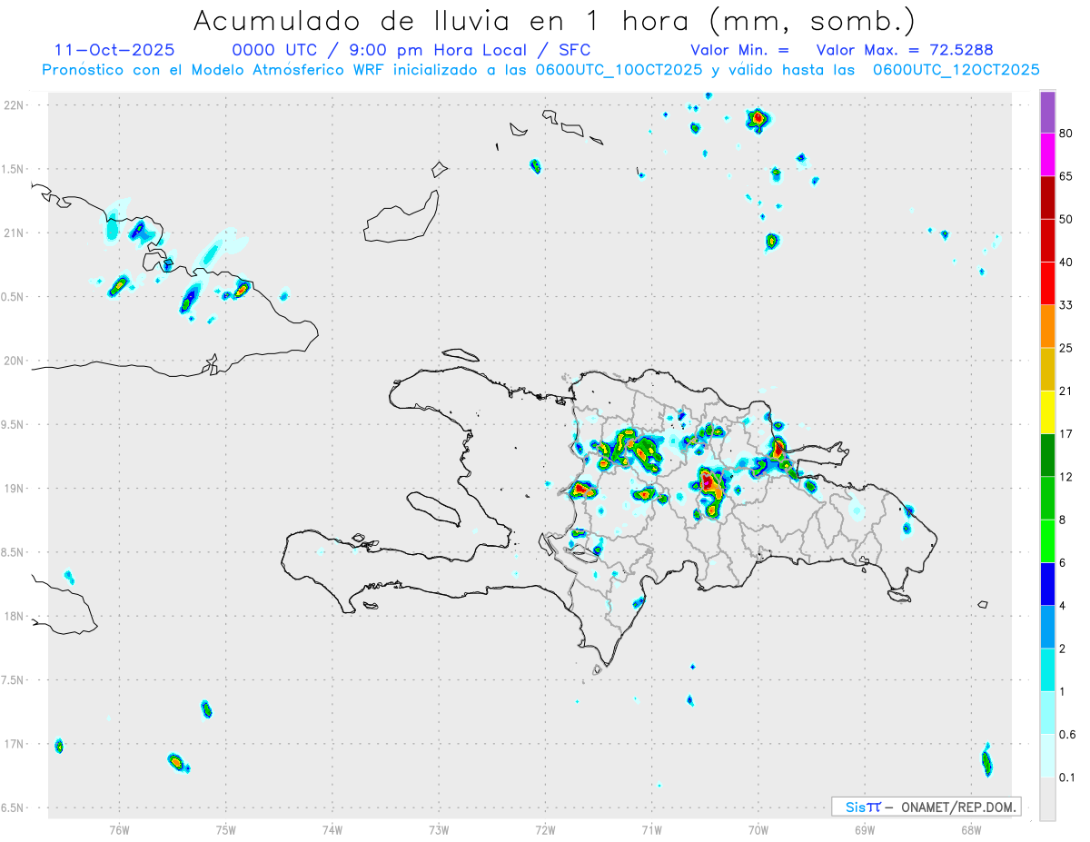Pick the dark green swatch between 12 and 17

click(x=1048, y=455)
